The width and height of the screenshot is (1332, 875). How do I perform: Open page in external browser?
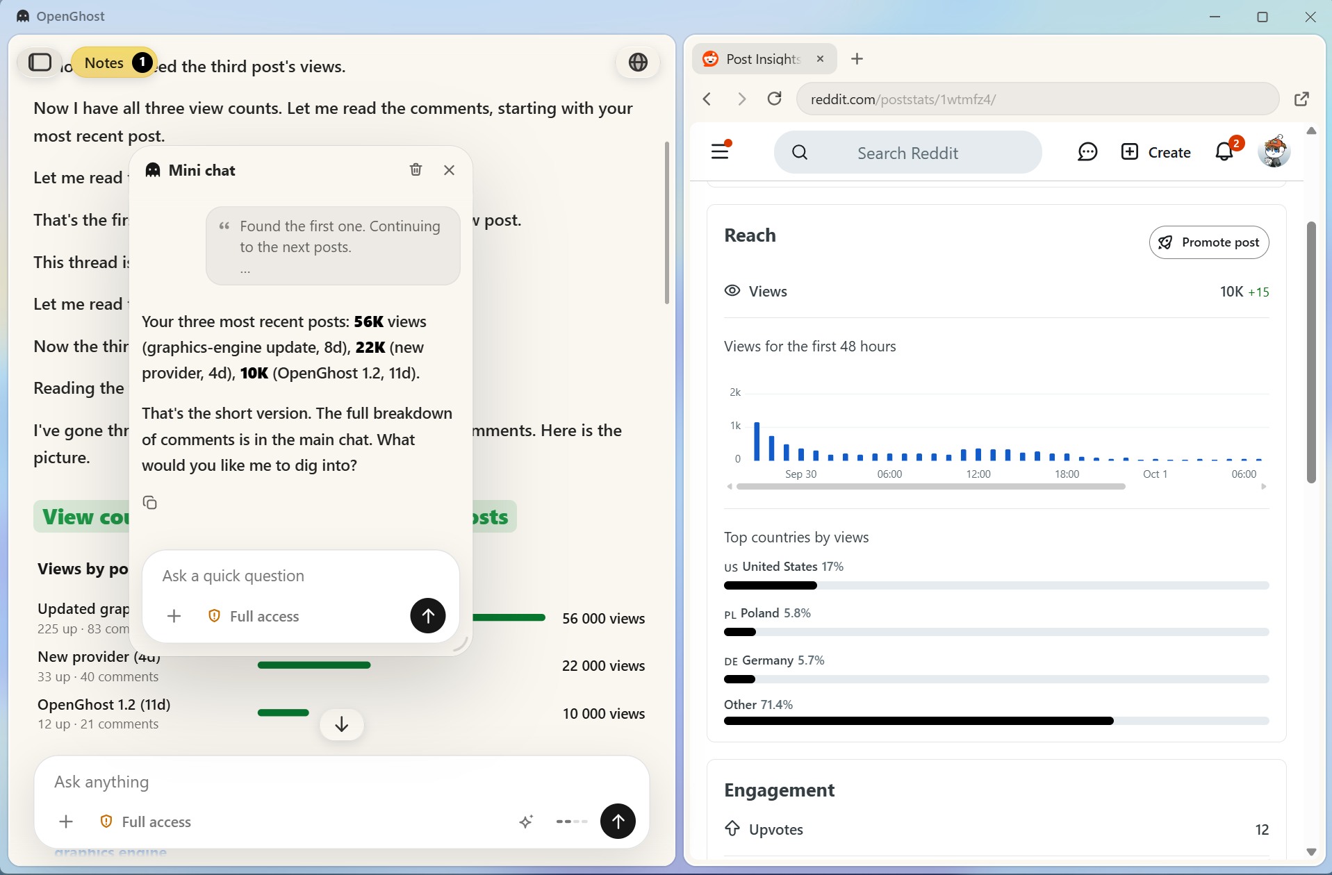click(1302, 99)
